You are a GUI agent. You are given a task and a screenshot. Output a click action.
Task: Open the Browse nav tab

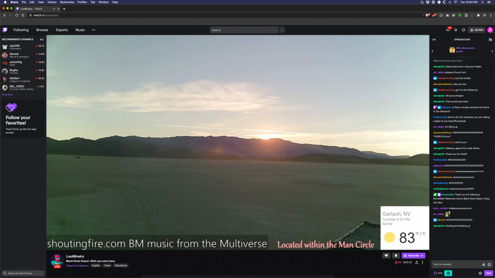[x=42, y=30]
